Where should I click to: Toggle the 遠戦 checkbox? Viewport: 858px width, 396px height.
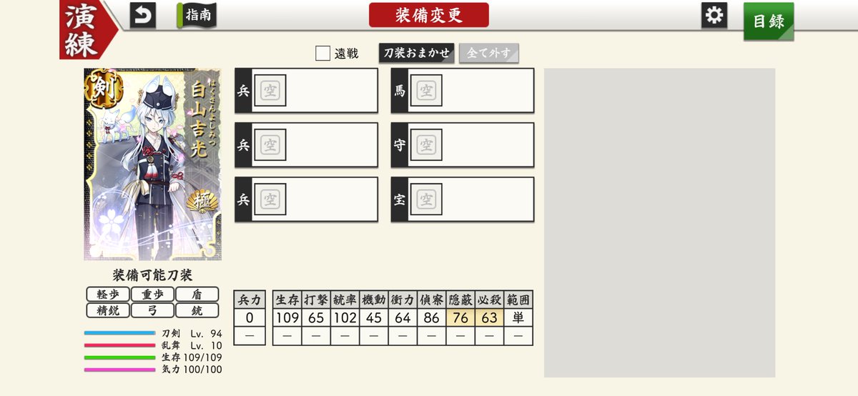click(323, 53)
